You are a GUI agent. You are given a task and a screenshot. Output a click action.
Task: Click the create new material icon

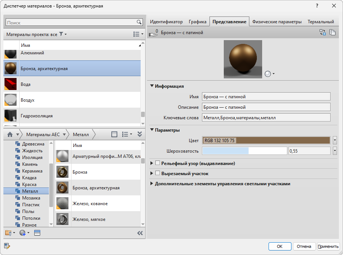24,233
